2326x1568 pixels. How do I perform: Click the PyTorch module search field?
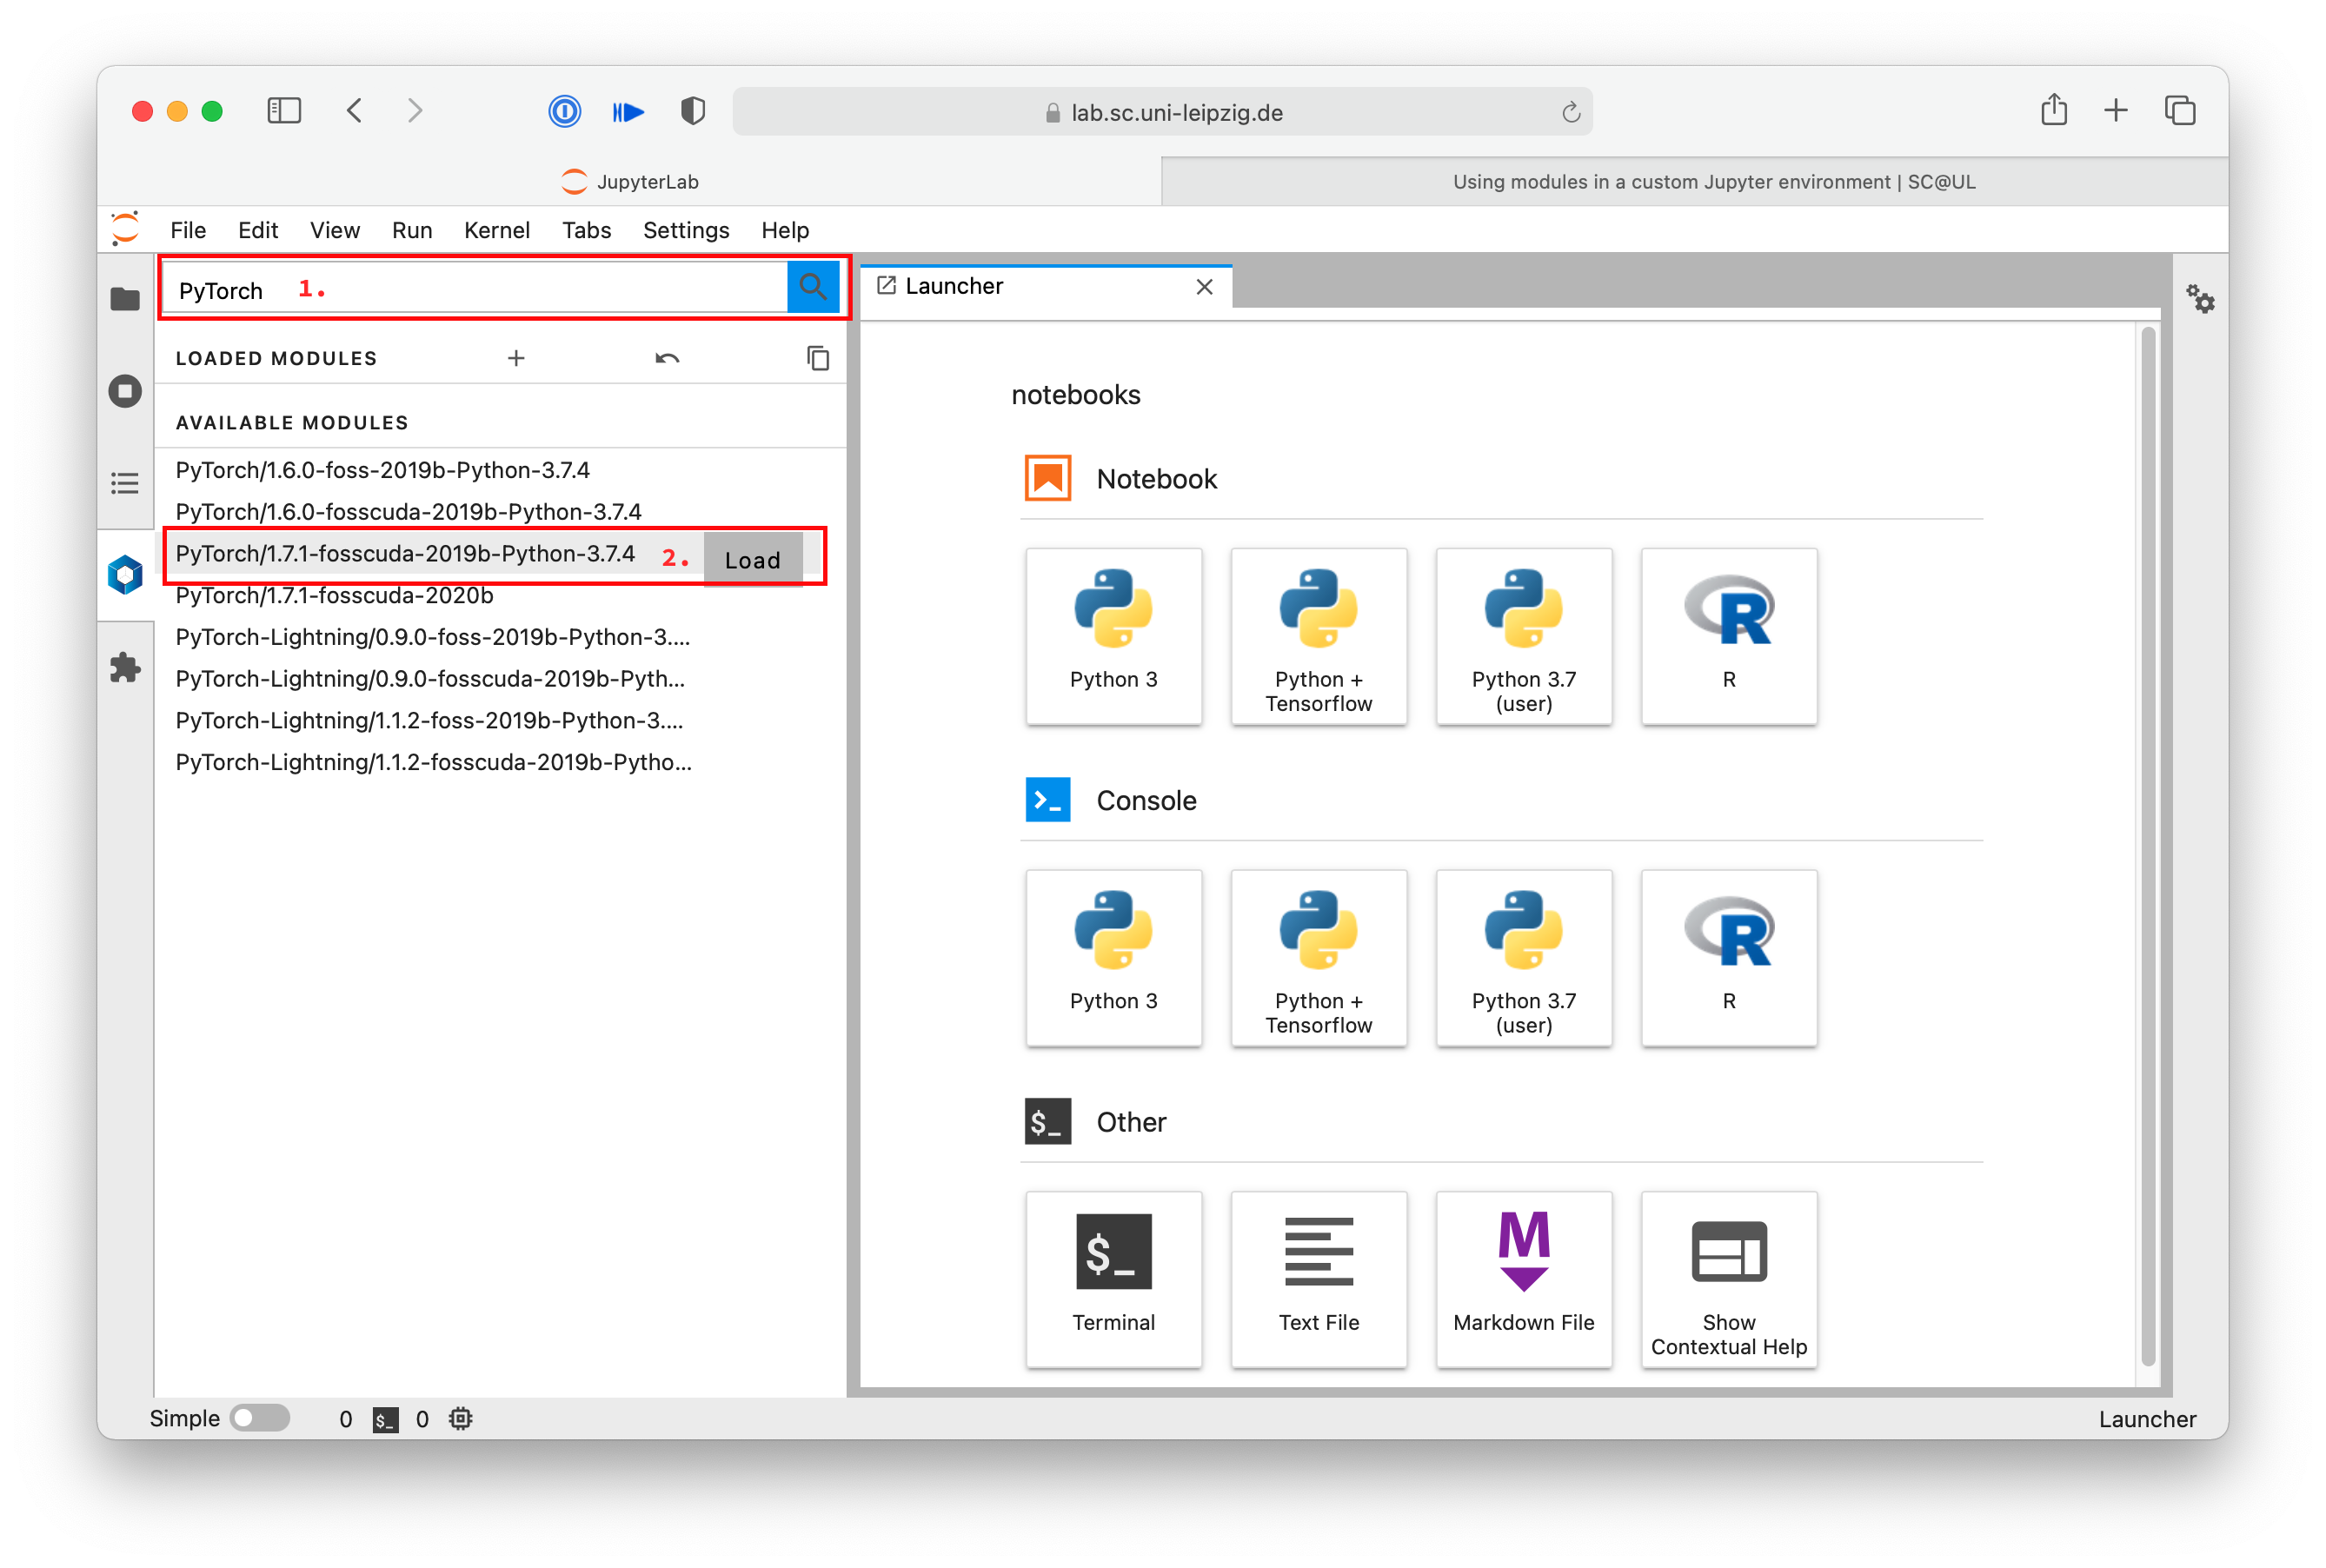point(475,289)
